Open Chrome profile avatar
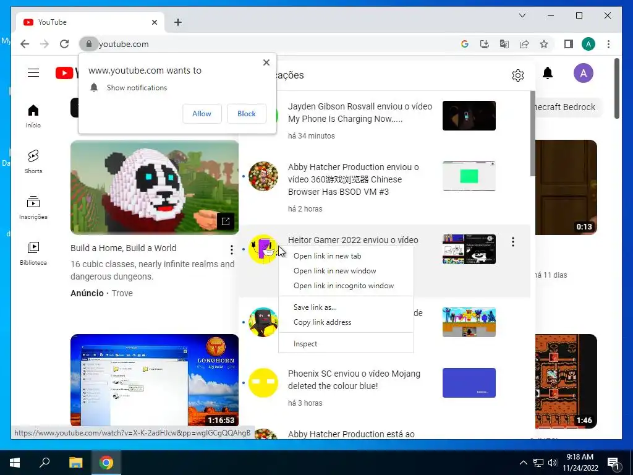 click(x=588, y=44)
